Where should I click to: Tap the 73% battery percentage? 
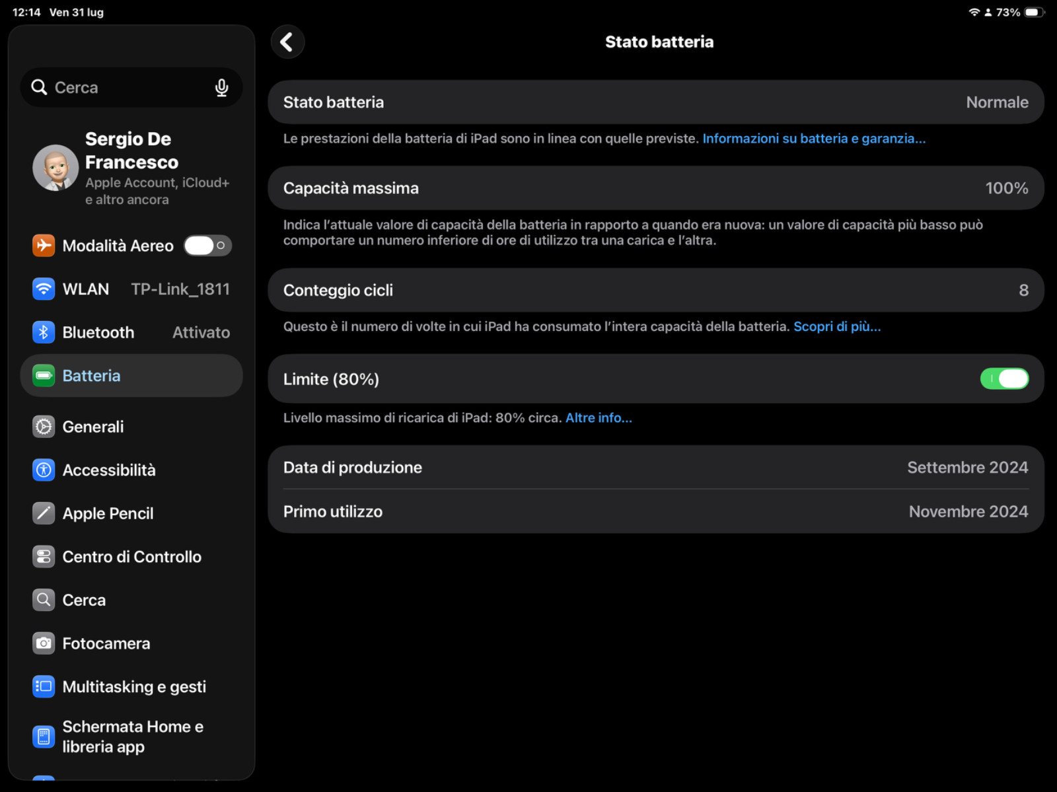click(x=1008, y=13)
